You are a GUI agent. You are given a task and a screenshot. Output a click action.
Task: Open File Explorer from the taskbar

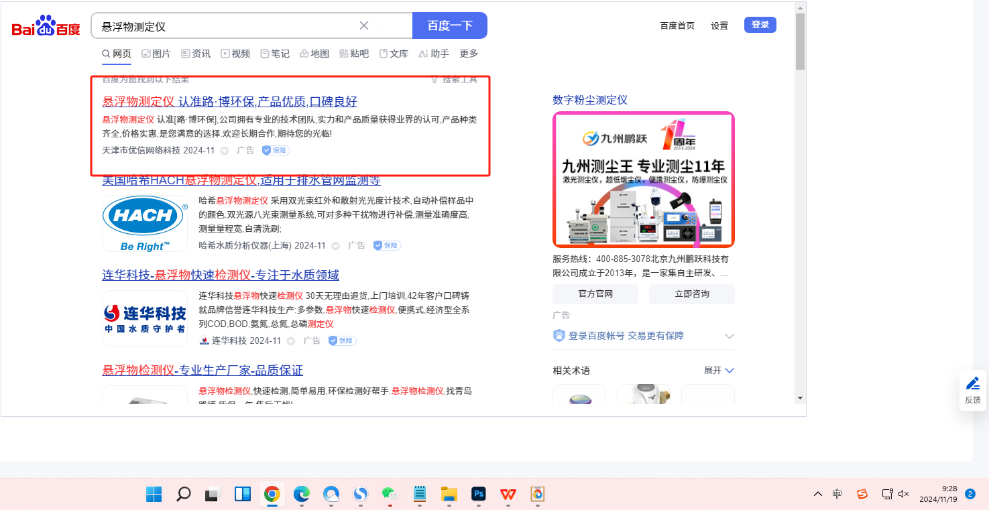[x=449, y=495]
